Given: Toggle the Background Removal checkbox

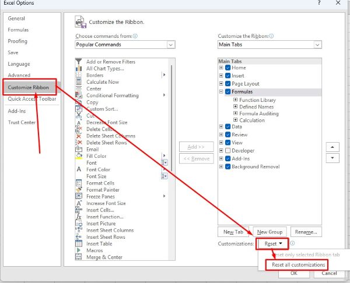Looking at the screenshot, I should 228,167.
